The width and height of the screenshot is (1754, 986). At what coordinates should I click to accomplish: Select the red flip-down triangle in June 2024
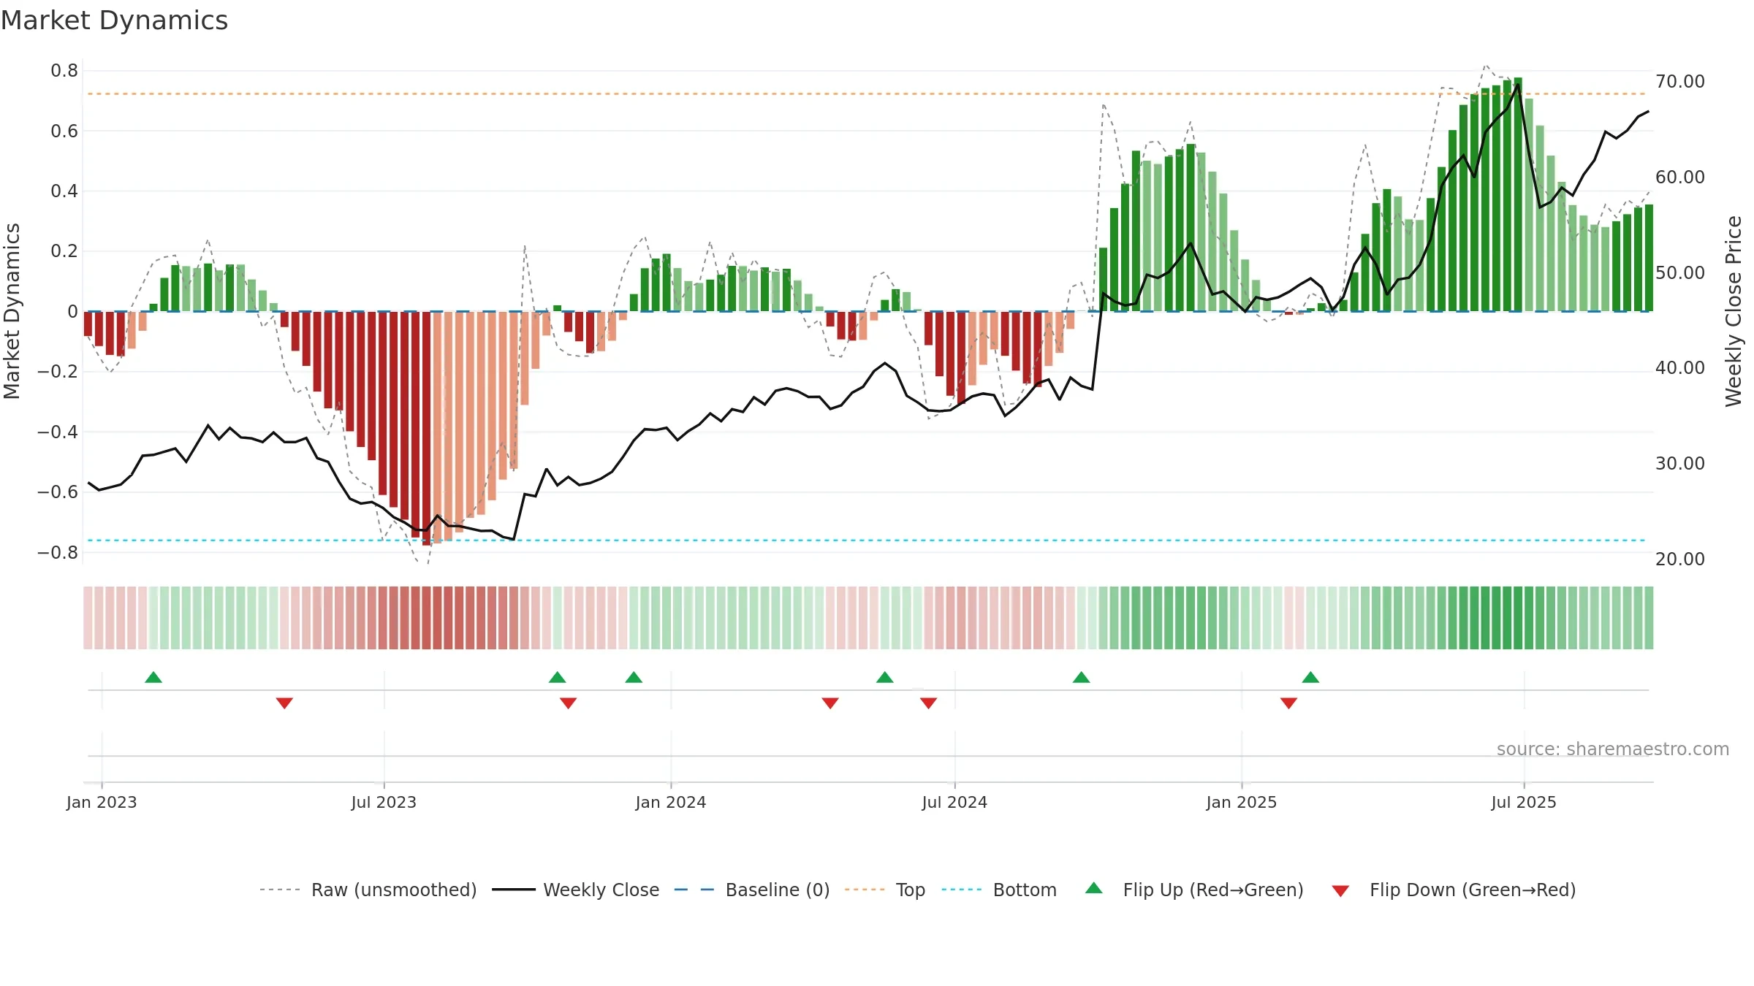928,703
